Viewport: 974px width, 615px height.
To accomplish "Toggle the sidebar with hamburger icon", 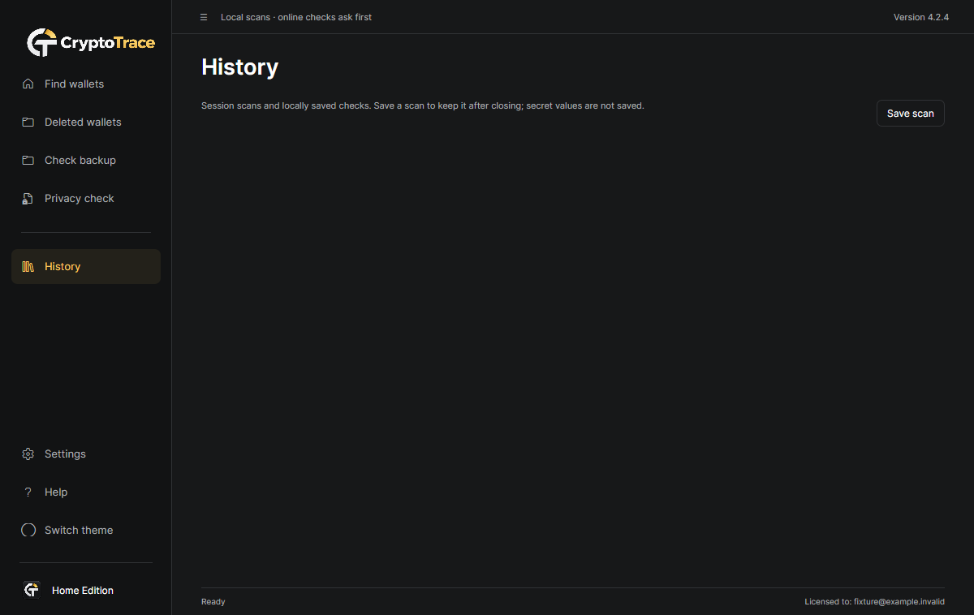I will 204,17.
